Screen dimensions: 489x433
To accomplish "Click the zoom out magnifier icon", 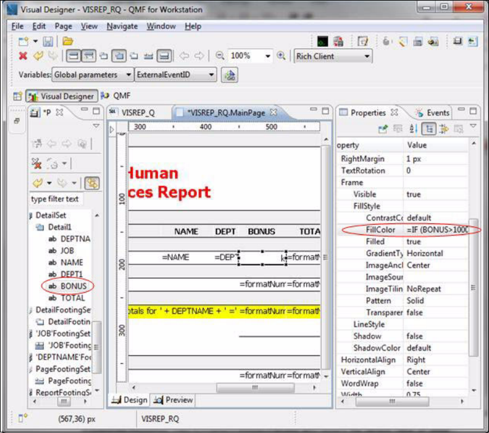I will pyautogui.click(x=220, y=56).
